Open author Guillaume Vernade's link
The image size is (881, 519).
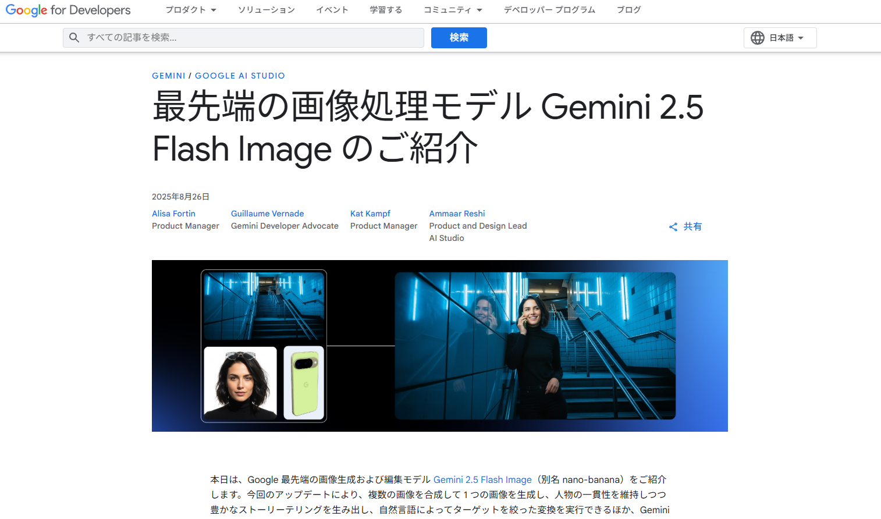[x=267, y=214]
